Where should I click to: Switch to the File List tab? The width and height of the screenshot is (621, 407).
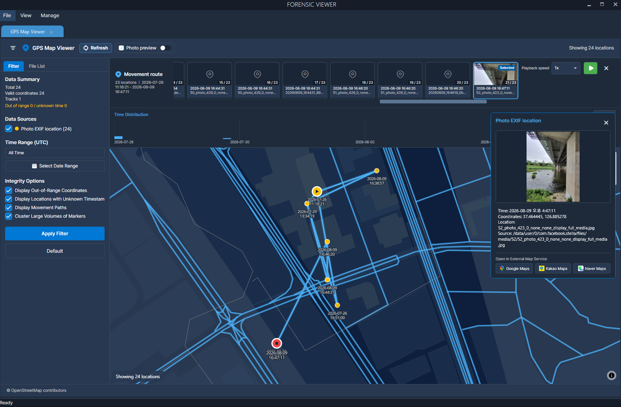(x=37, y=66)
